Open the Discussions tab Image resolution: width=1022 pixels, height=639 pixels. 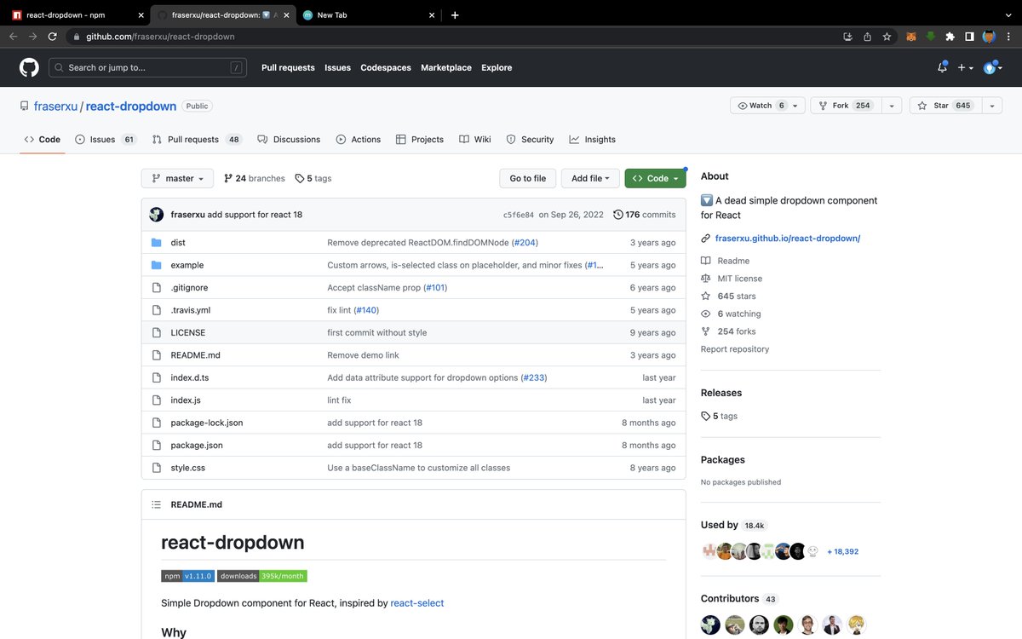289,139
